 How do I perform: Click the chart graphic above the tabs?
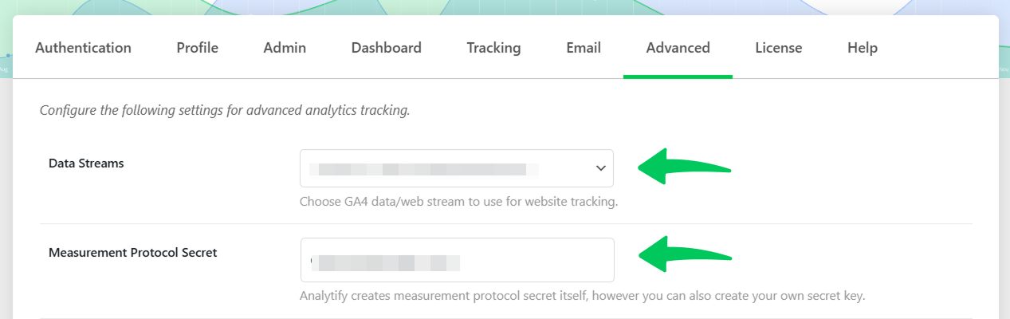[505, 7]
